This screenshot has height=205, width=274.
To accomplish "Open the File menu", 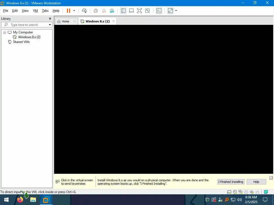I will [6, 11].
